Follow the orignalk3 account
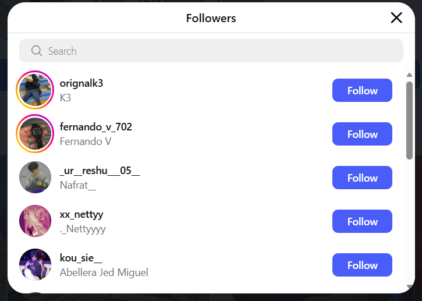This screenshot has height=301, width=422. (x=362, y=90)
